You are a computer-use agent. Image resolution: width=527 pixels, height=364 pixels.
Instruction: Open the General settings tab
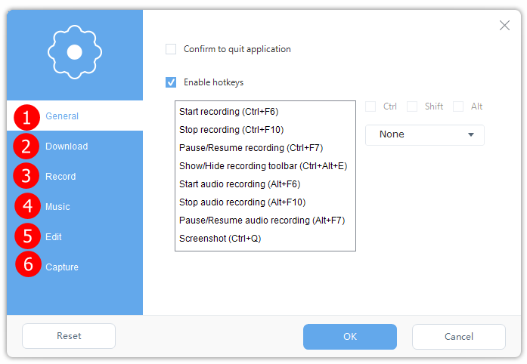[x=75, y=116]
